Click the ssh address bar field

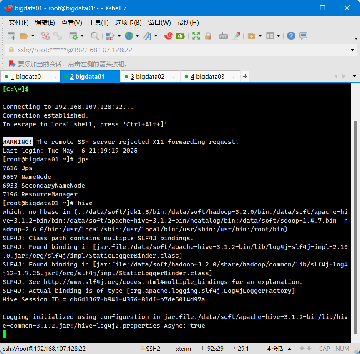[x=181, y=50]
